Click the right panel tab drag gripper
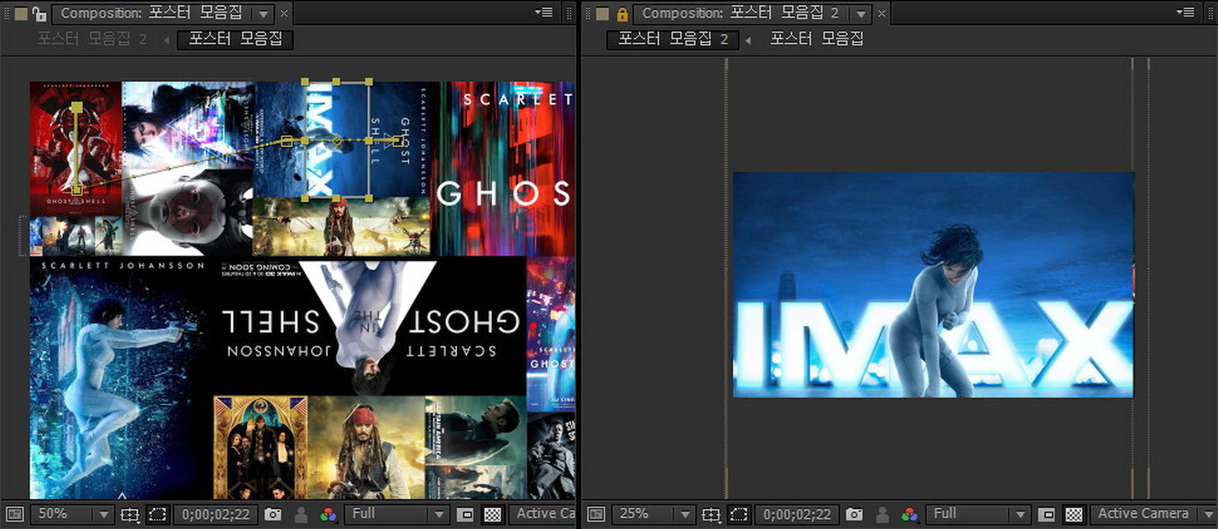Screen dimensions: 1218x529 (x=588, y=13)
